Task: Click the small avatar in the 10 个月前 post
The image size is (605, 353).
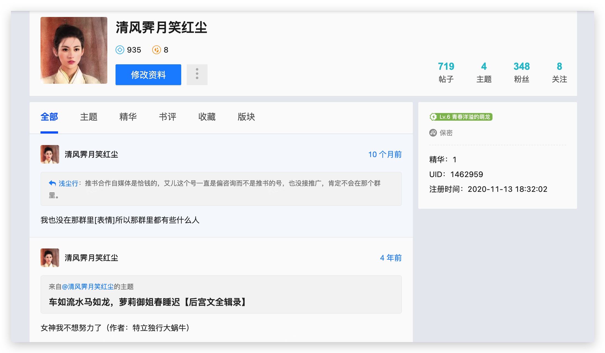Action: coord(50,154)
